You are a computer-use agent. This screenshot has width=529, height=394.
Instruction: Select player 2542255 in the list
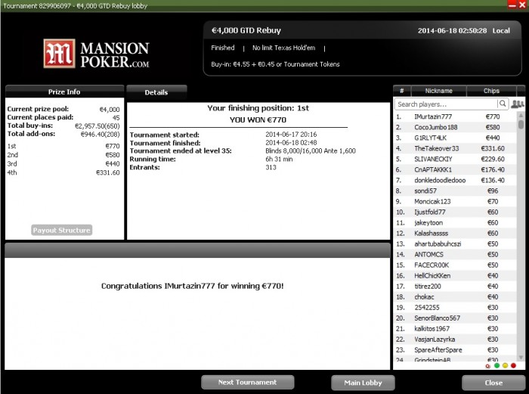456,308
